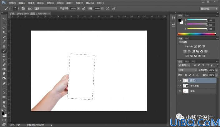The image size is (220, 127).
Task: Select the Move tool
Action: pos(4,19)
